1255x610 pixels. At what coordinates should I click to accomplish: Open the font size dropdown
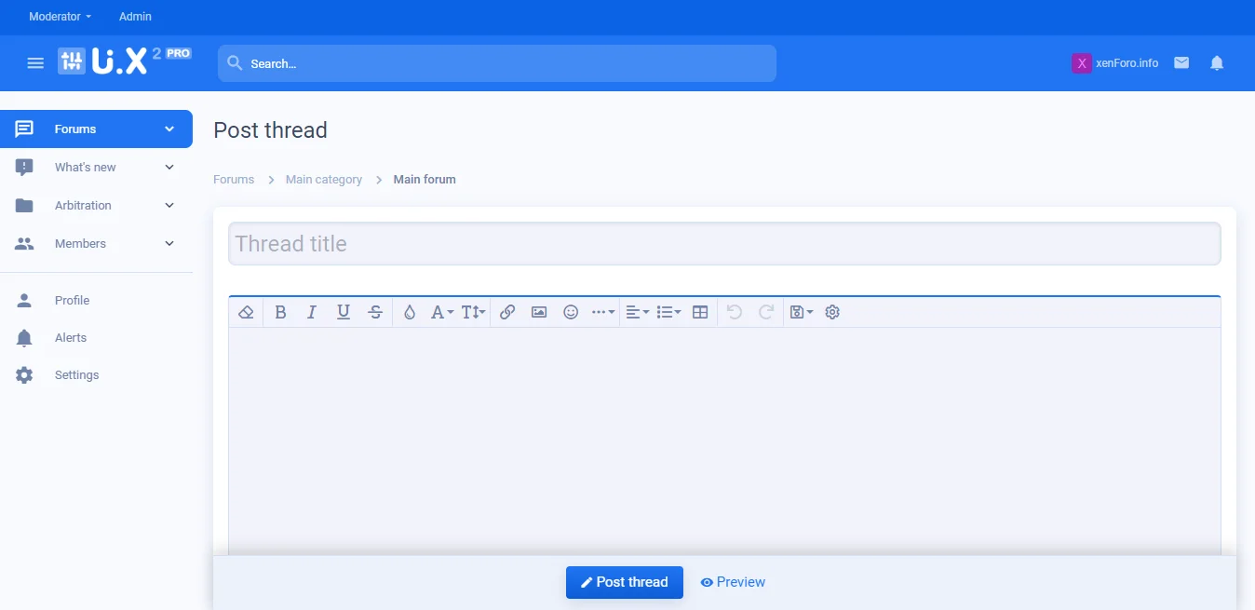pos(473,313)
